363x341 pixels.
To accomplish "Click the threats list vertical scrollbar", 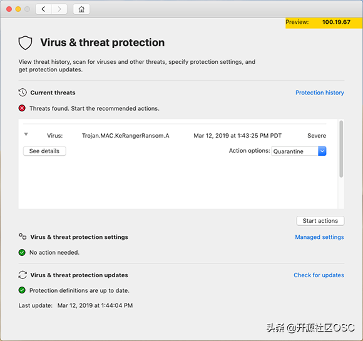I will pyautogui.click(x=341, y=149).
